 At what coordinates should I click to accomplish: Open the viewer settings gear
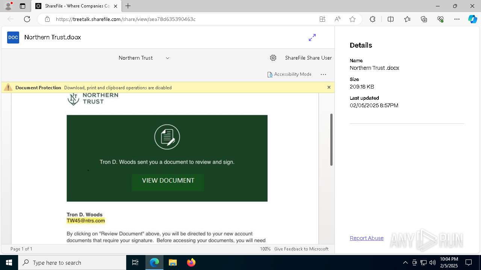[273, 58]
